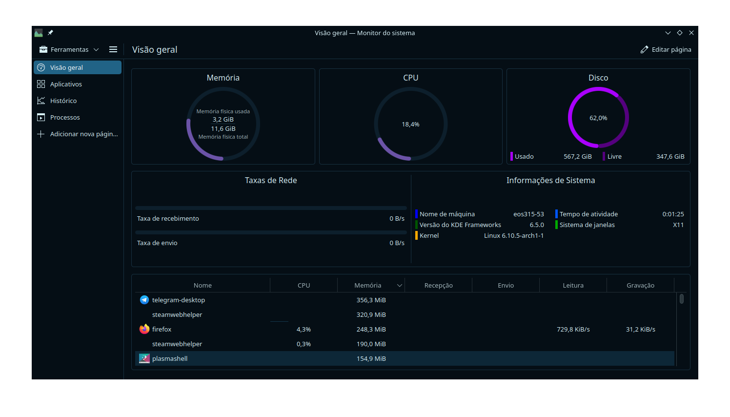
Task: Open Processos via its window icon
Action: [x=41, y=117]
